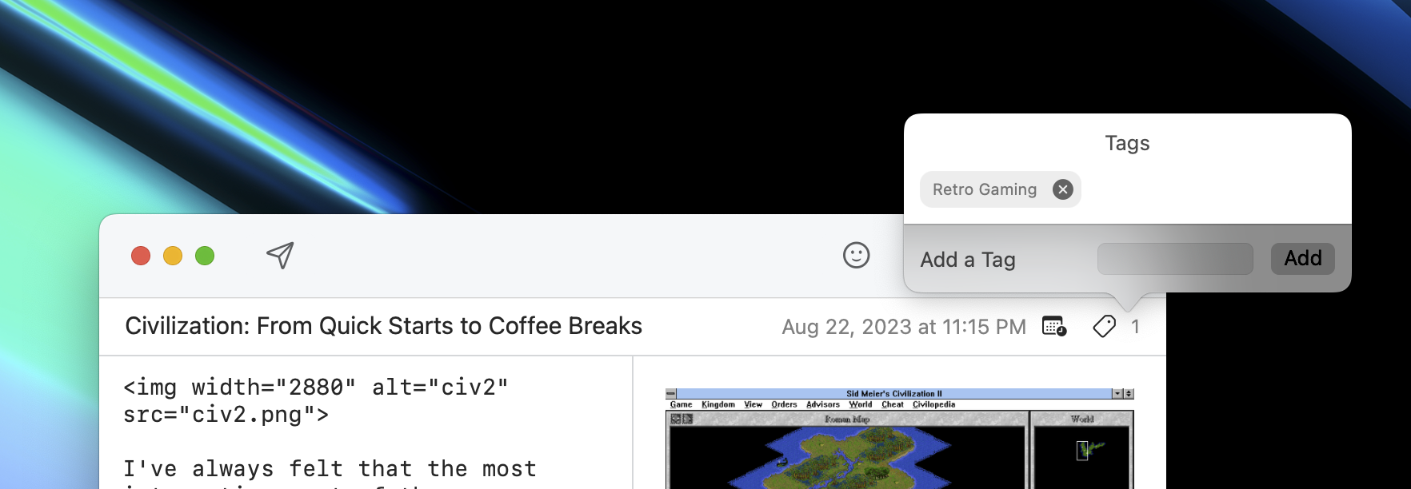Viewport: 1411px width, 489px height.
Task: Focus the Add a Tag text field
Action: 1174,259
